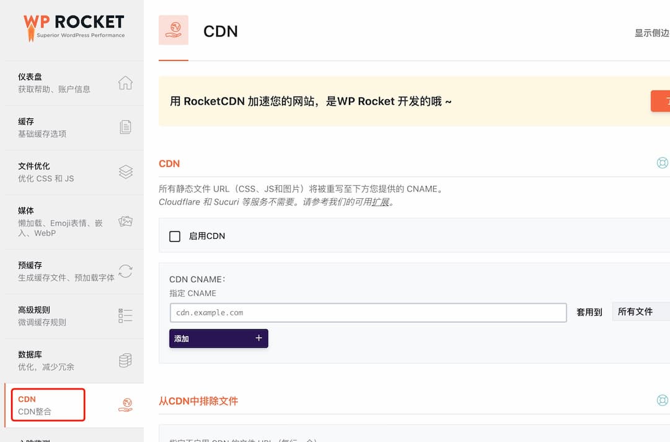The width and height of the screenshot is (670, 442).
Task: Click the 从CDN中排除文件 heading
Action: [x=198, y=401]
